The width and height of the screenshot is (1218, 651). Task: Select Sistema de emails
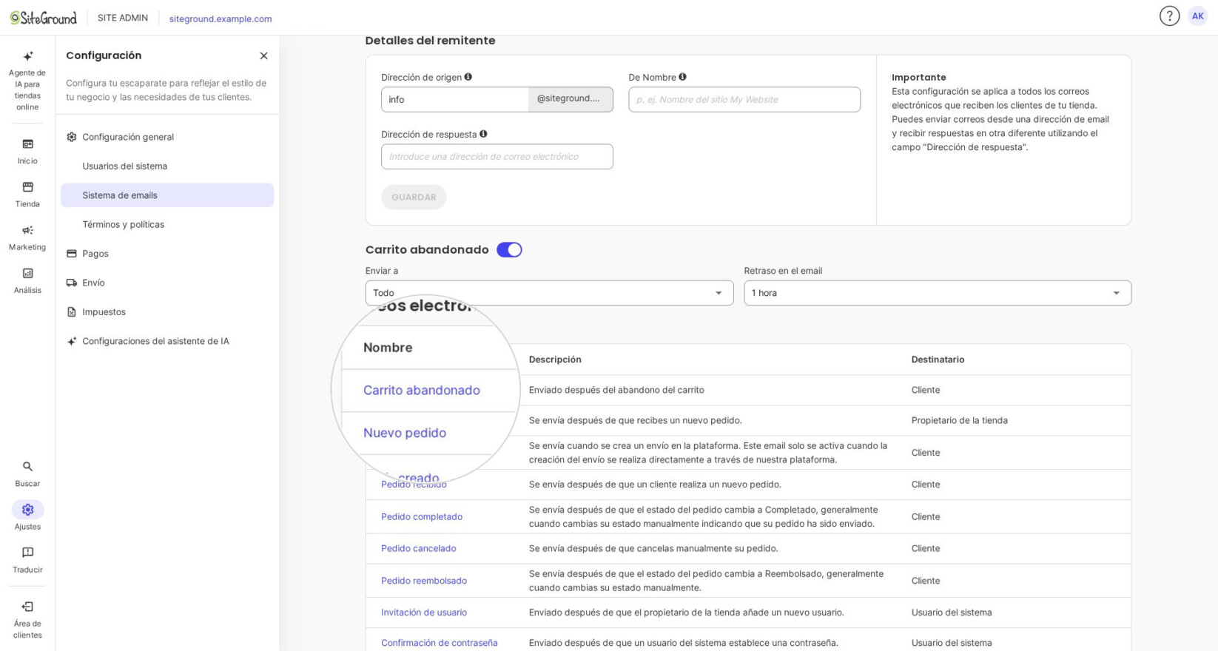click(167, 195)
